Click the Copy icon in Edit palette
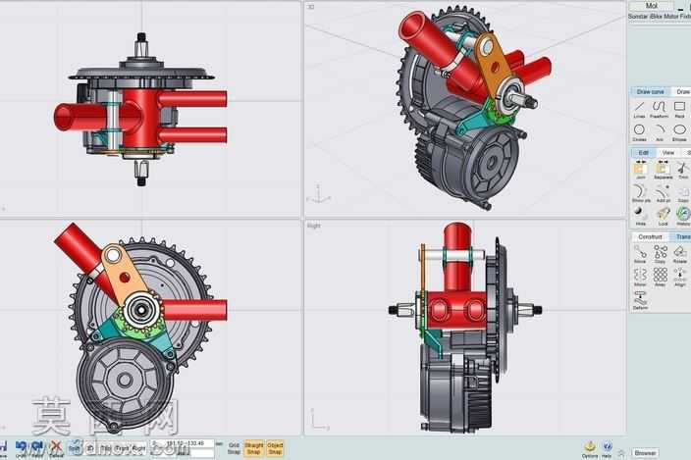The height and width of the screenshot is (460, 691). 683,193
